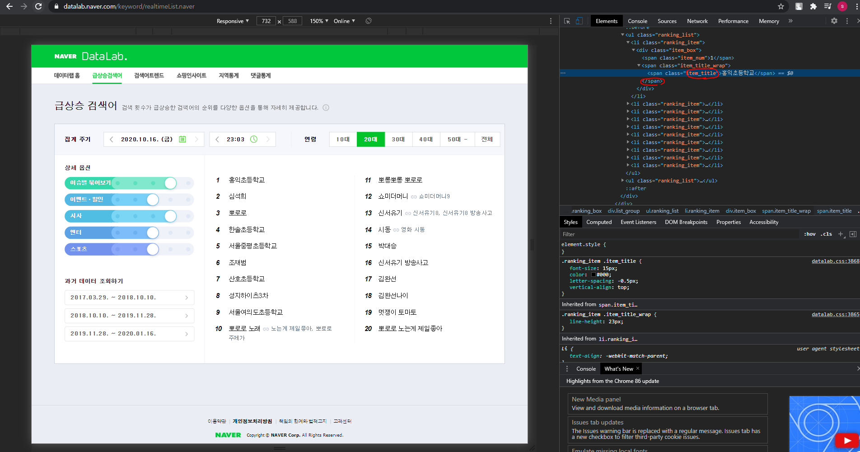Activate inspect element picker icon
The height and width of the screenshot is (452, 860).
pyautogui.click(x=567, y=21)
